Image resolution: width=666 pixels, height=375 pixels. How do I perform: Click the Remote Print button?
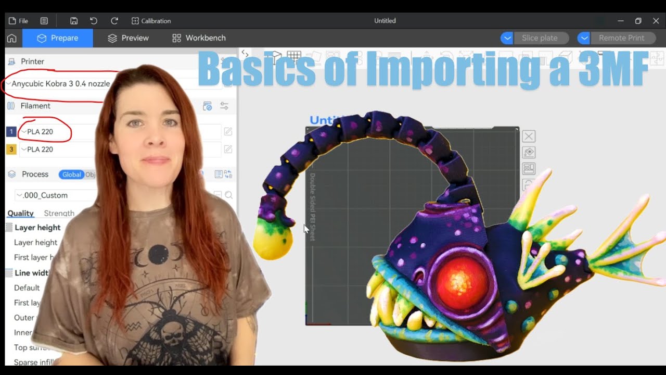coord(622,38)
